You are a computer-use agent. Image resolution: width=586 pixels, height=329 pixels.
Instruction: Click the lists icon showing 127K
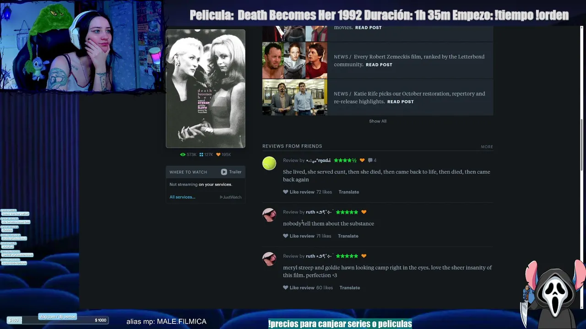point(201,155)
